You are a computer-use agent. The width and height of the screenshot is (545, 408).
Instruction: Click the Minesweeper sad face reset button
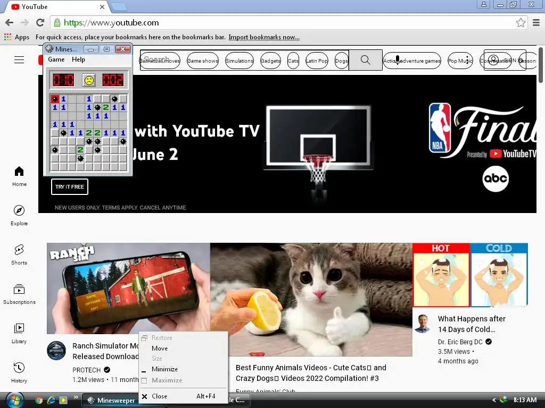tap(89, 80)
